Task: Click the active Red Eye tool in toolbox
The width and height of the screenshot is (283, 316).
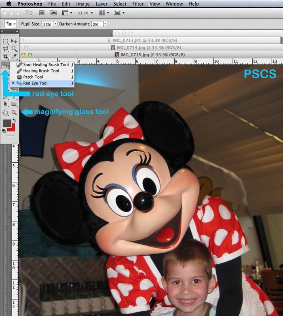Action: 5,65
